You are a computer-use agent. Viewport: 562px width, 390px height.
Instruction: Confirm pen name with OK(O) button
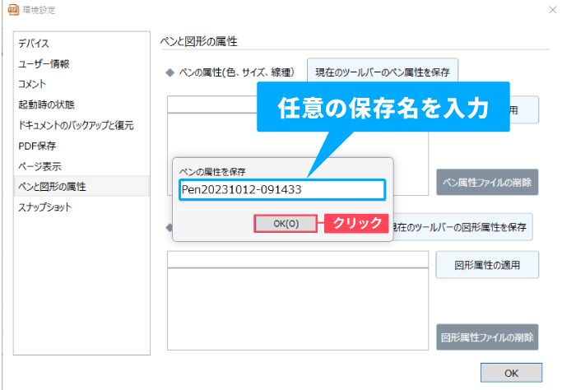[x=286, y=224]
